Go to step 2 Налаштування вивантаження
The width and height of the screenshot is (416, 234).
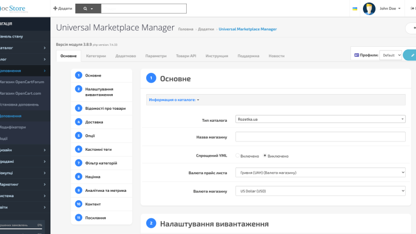(101, 92)
